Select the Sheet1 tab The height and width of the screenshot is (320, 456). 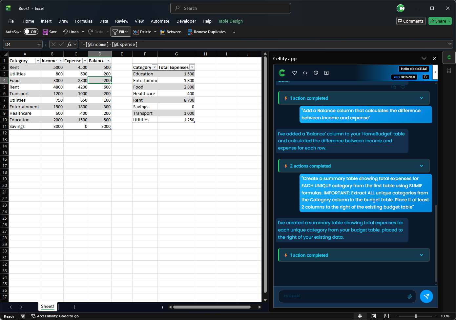[48, 307]
